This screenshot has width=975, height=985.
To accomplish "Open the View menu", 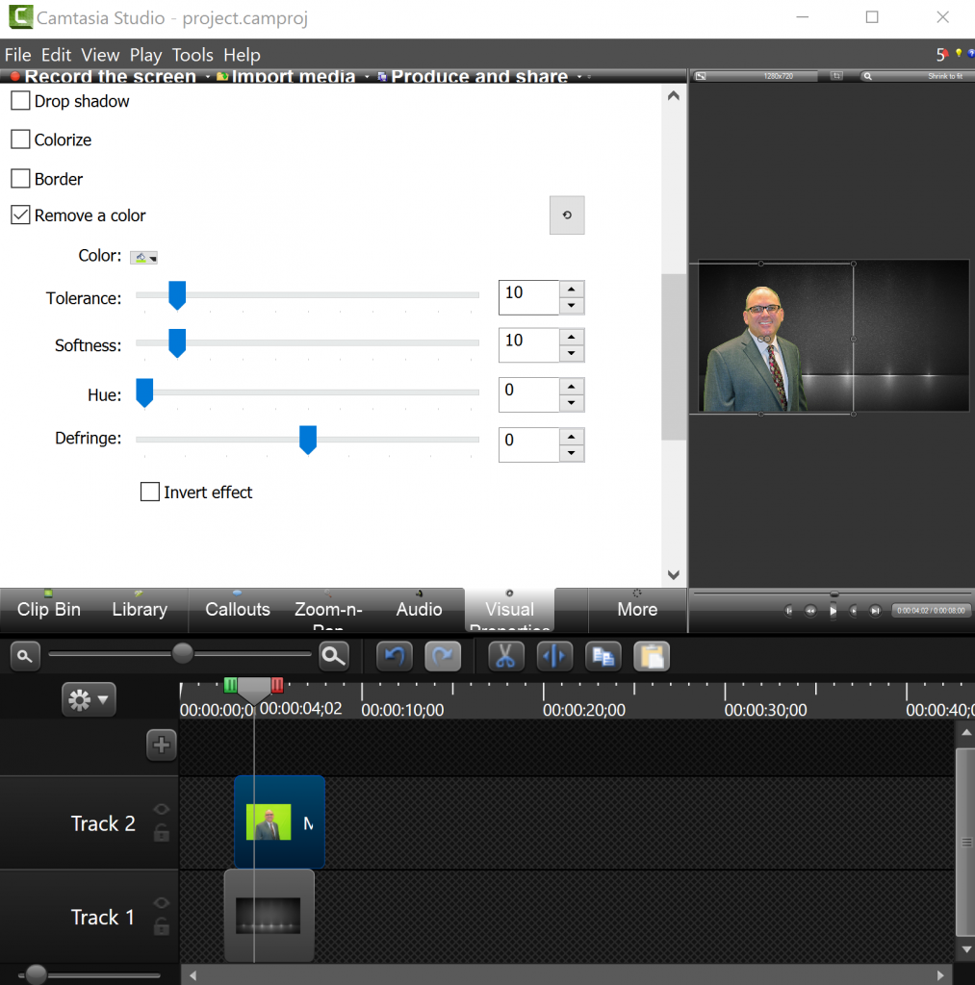I will (100, 55).
